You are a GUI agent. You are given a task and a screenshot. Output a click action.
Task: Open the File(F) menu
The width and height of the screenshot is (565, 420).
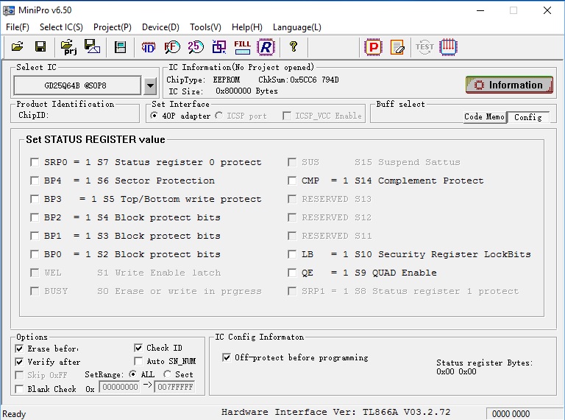(x=18, y=27)
